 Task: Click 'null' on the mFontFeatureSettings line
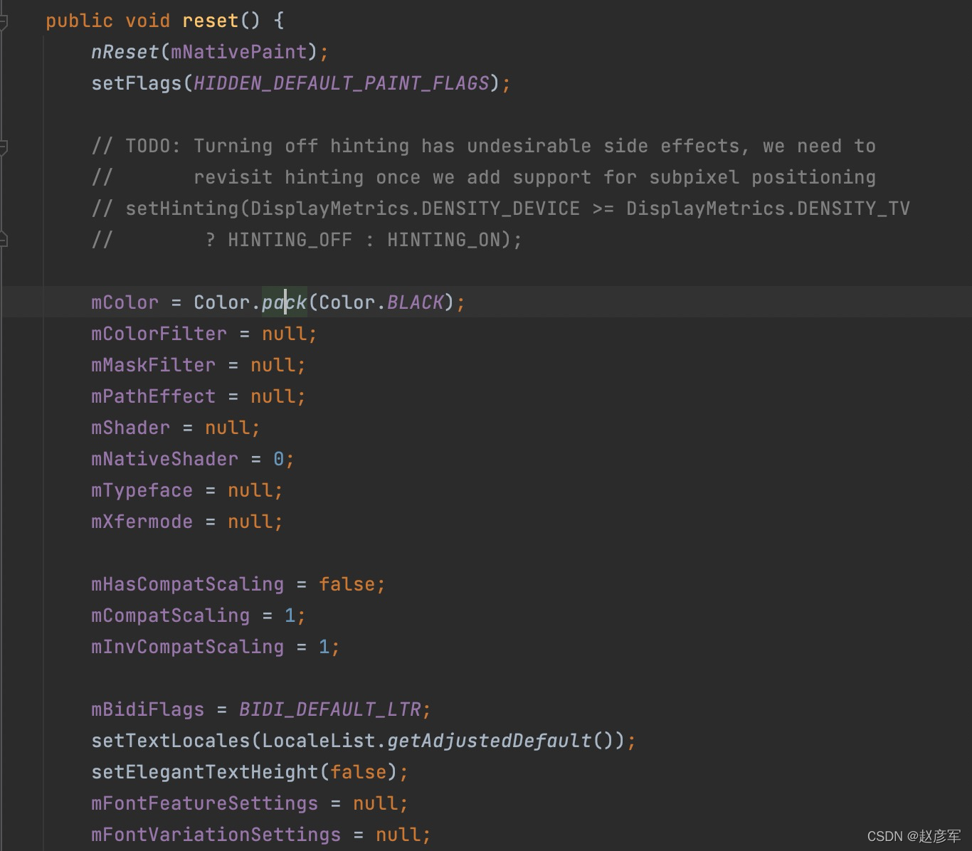pyautogui.click(x=375, y=803)
